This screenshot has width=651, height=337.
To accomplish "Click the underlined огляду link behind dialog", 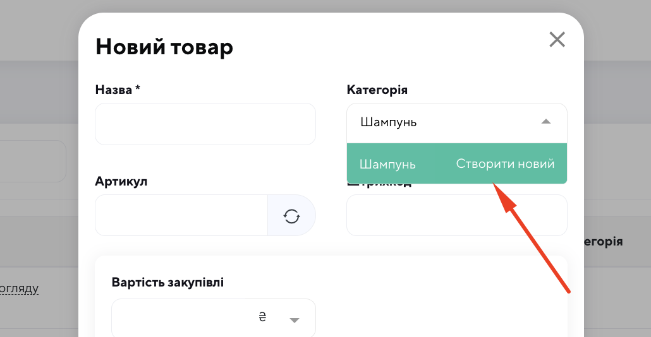I will click(x=19, y=289).
